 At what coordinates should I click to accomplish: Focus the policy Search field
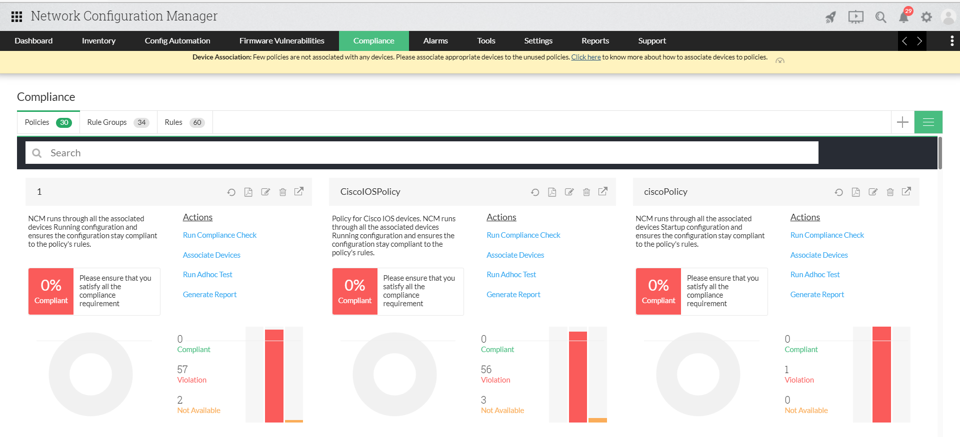pos(422,153)
